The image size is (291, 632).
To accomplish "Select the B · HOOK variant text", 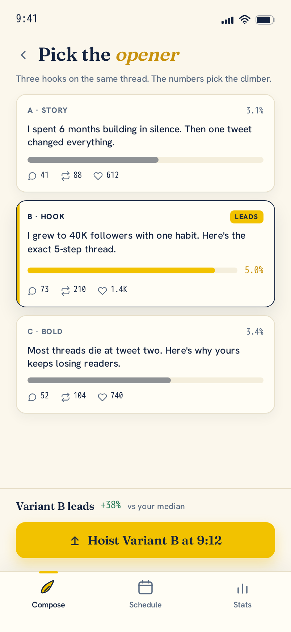I will (x=137, y=242).
